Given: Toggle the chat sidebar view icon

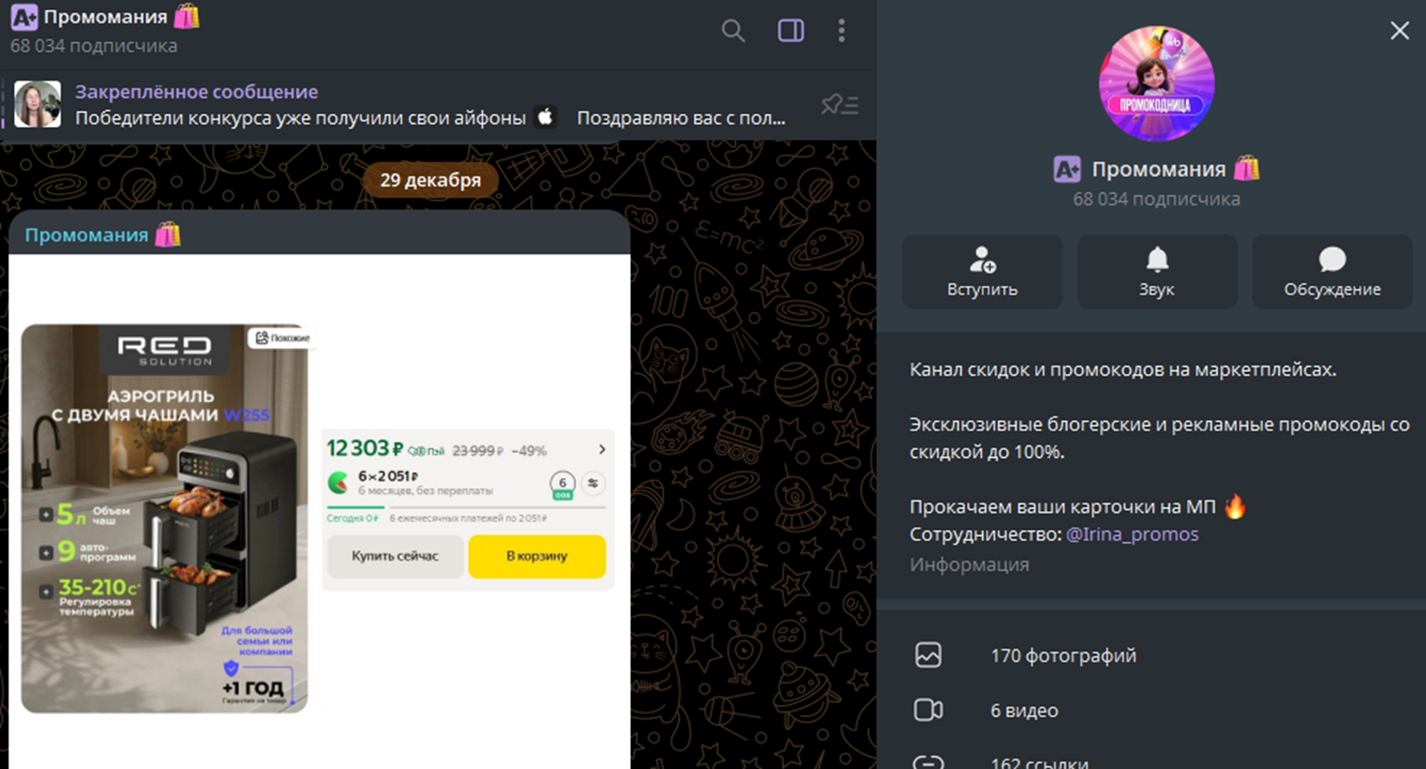Looking at the screenshot, I should coord(789,31).
